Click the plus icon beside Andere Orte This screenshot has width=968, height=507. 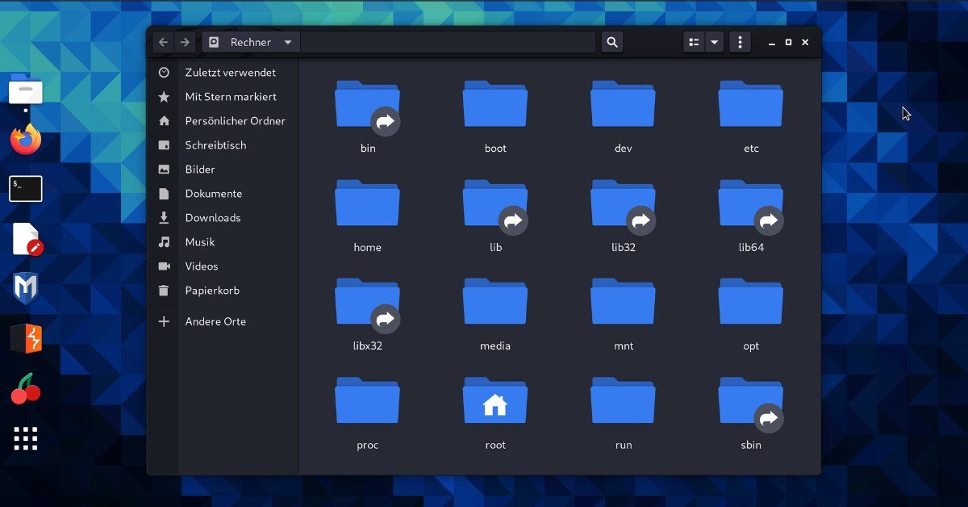(x=165, y=321)
